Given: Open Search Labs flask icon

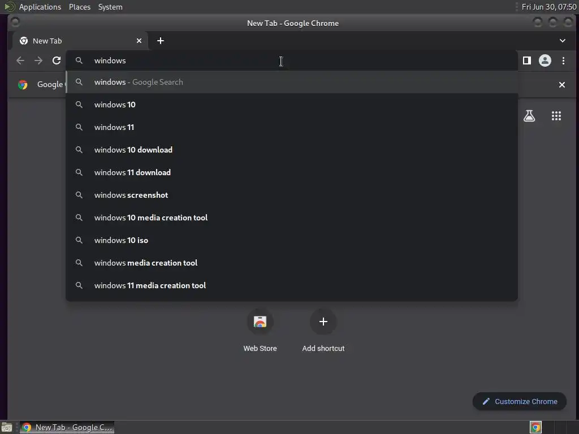Looking at the screenshot, I should [x=529, y=116].
